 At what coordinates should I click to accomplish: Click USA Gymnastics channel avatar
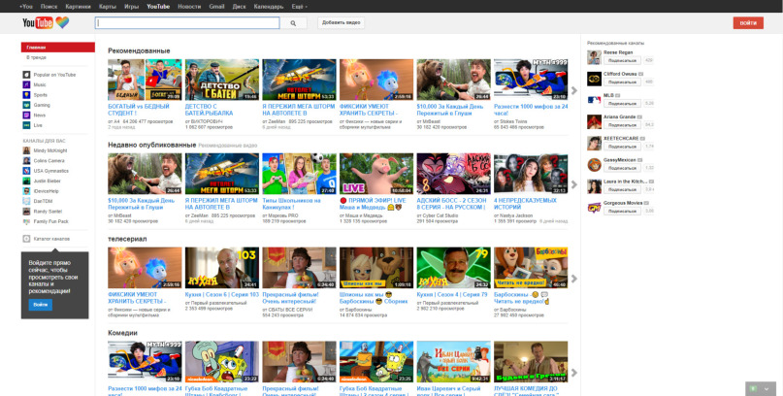coord(26,171)
